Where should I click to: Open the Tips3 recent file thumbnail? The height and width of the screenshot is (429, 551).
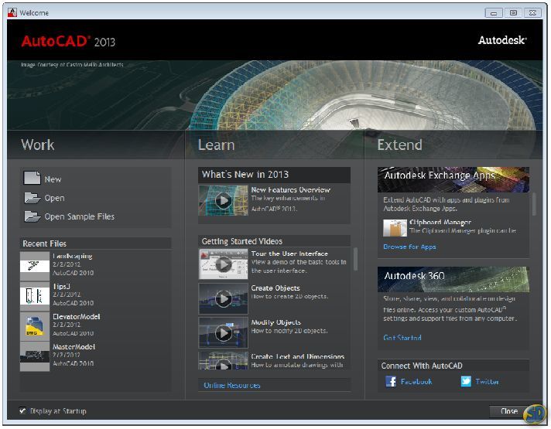pyautogui.click(x=35, y=296)
